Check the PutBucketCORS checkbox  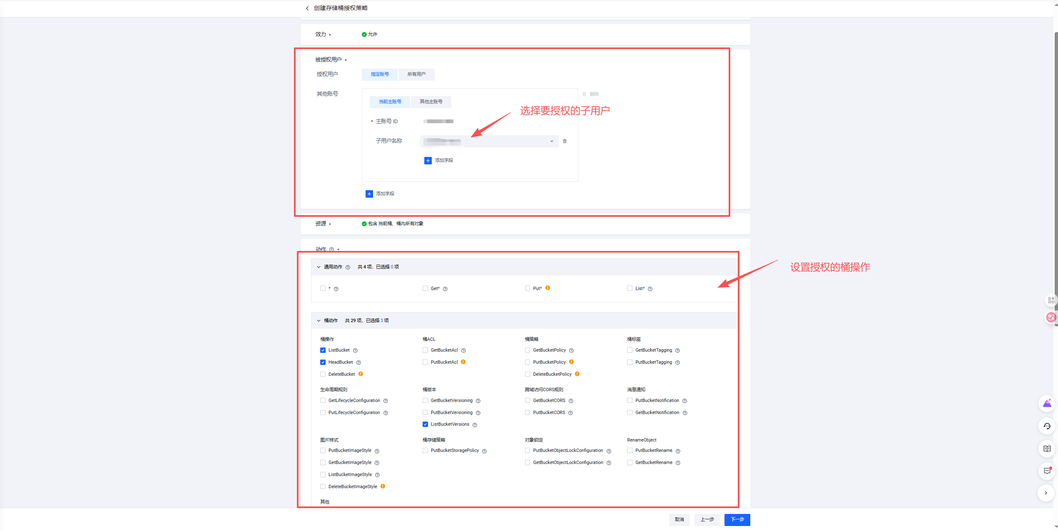click(528, 412)
